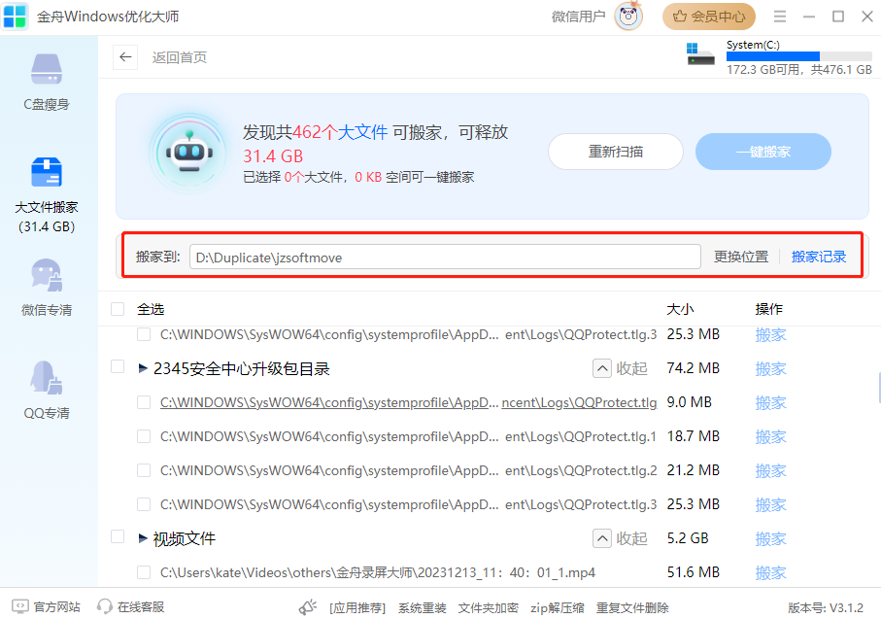Open the C盘瘦身 sidebar tool
The height and width of the screenshot is (619, 881).
click(x=47, y=82)
